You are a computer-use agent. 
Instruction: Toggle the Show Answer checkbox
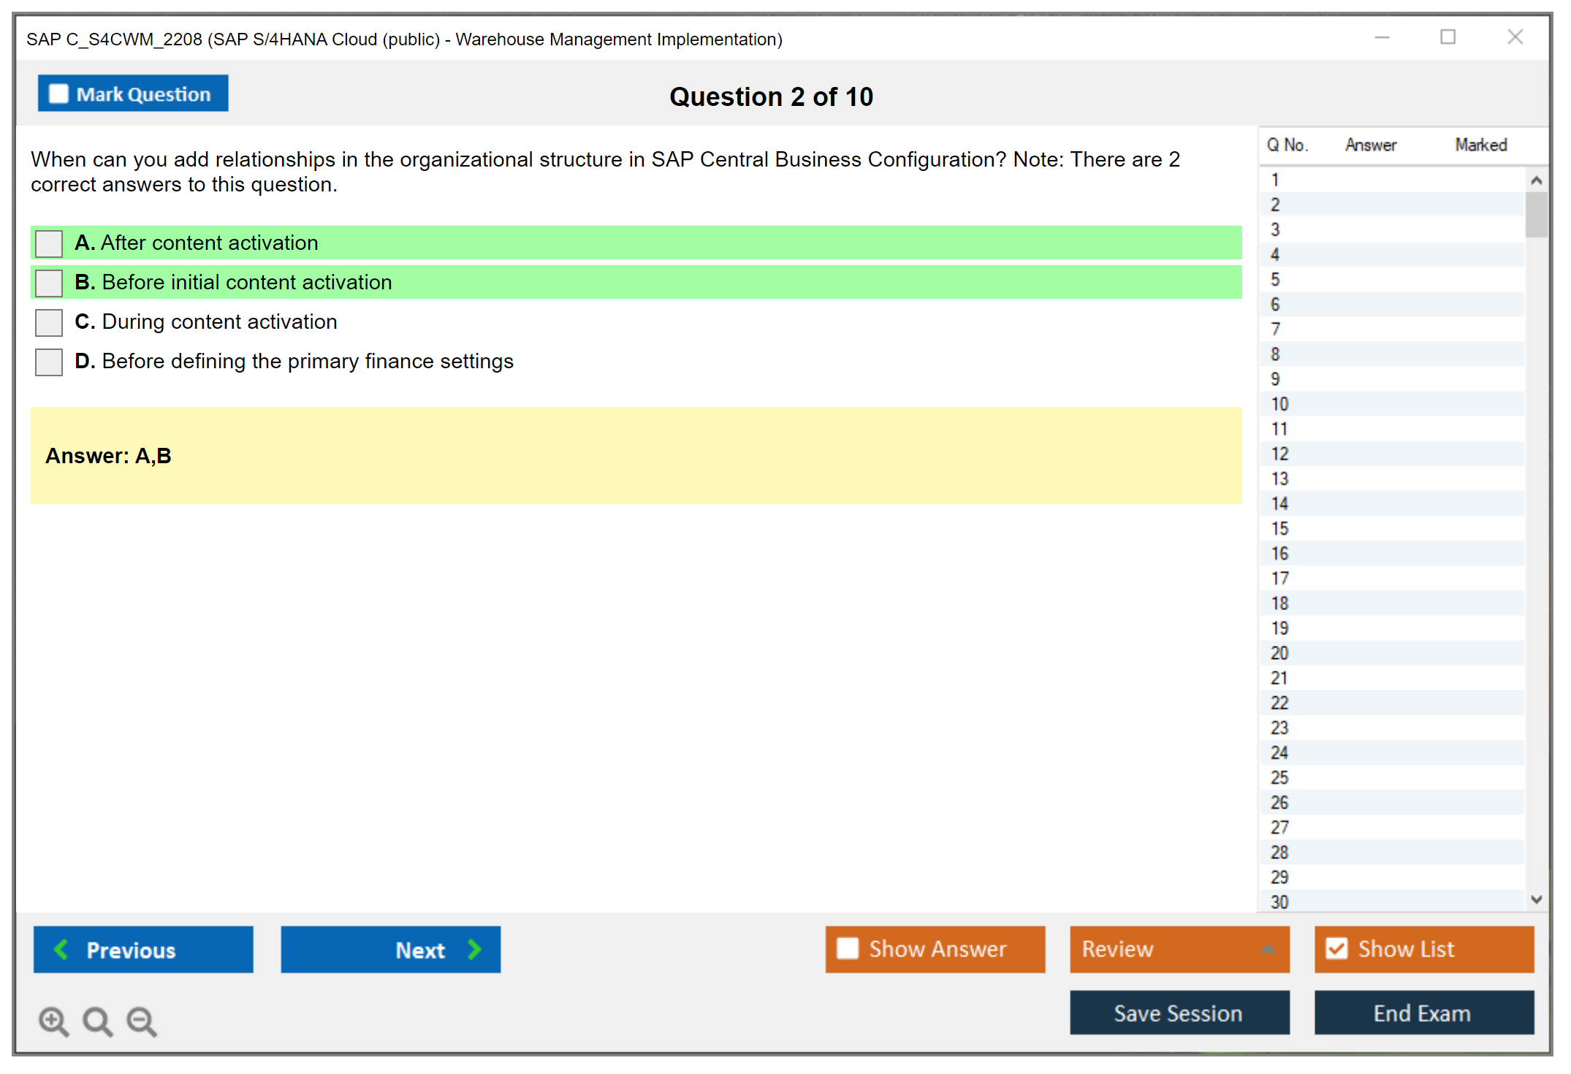point(848,948)
